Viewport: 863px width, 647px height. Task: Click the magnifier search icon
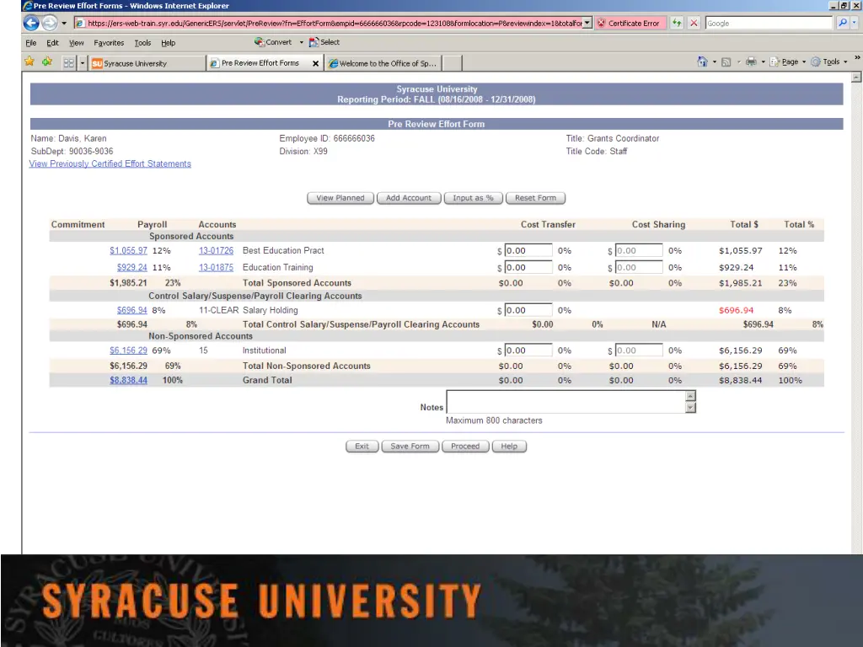tap(842, 23)
